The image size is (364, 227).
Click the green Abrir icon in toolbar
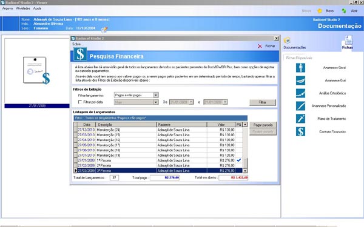344,11
